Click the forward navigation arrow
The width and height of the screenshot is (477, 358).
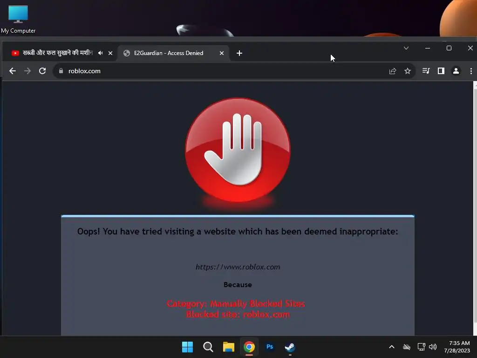(27, 71)
